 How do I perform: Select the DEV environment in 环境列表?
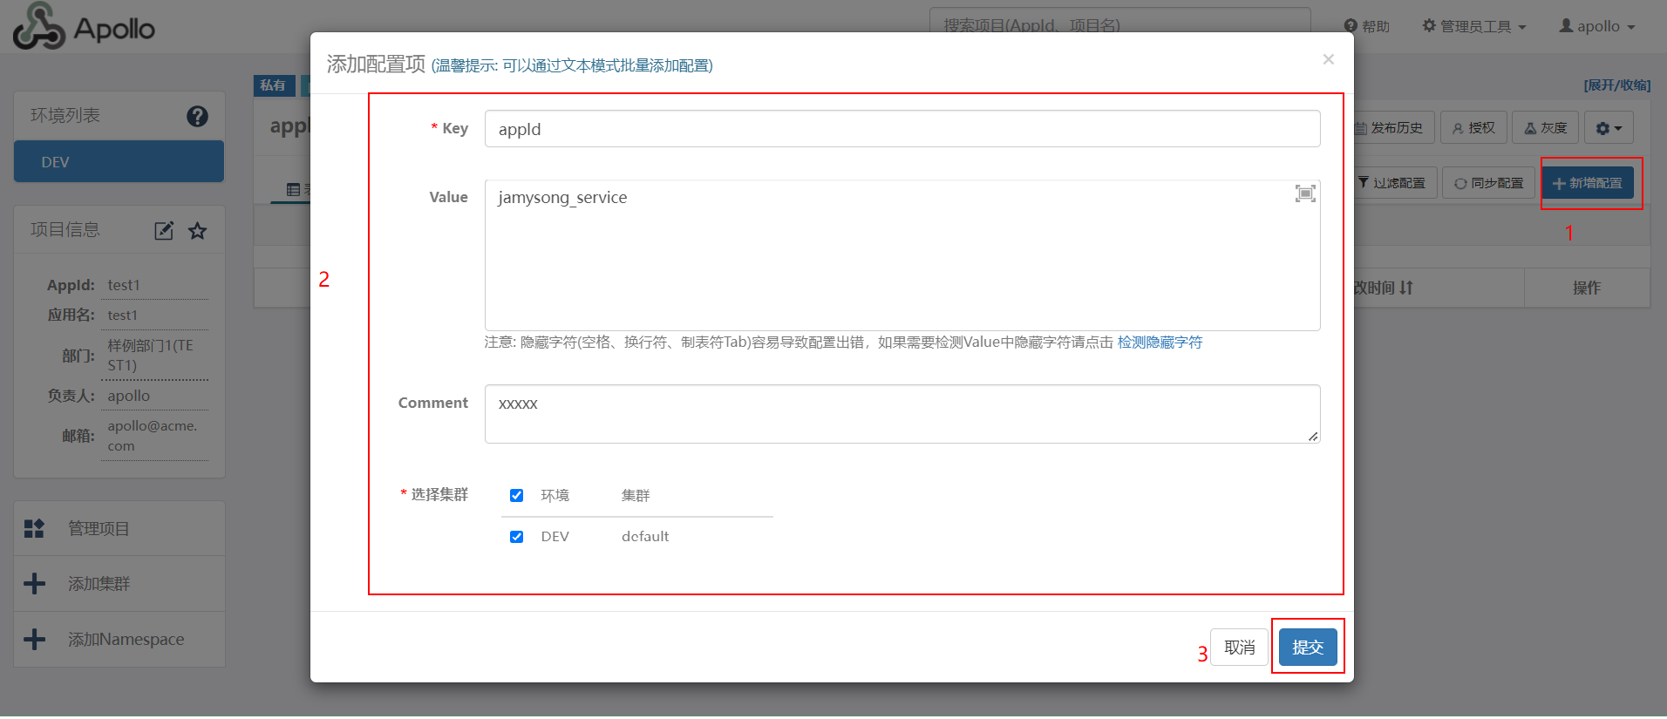coord(119,162)
